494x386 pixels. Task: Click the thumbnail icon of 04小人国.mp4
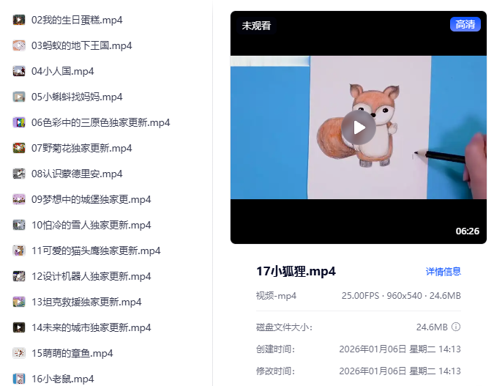[19, 71]
